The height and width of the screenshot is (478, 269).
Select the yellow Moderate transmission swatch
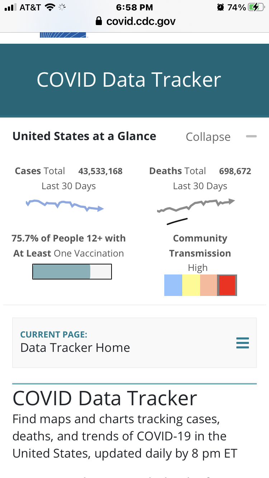click(191, 285)
